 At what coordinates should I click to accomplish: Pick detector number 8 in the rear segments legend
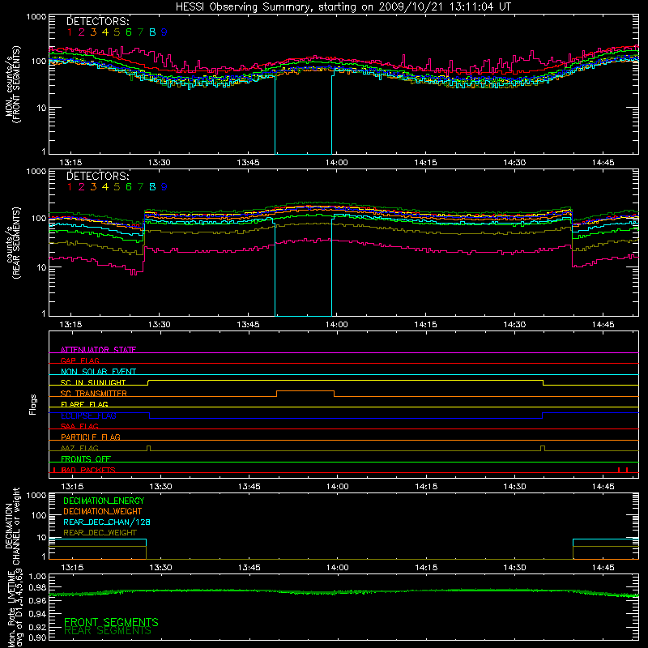point(152,187)
